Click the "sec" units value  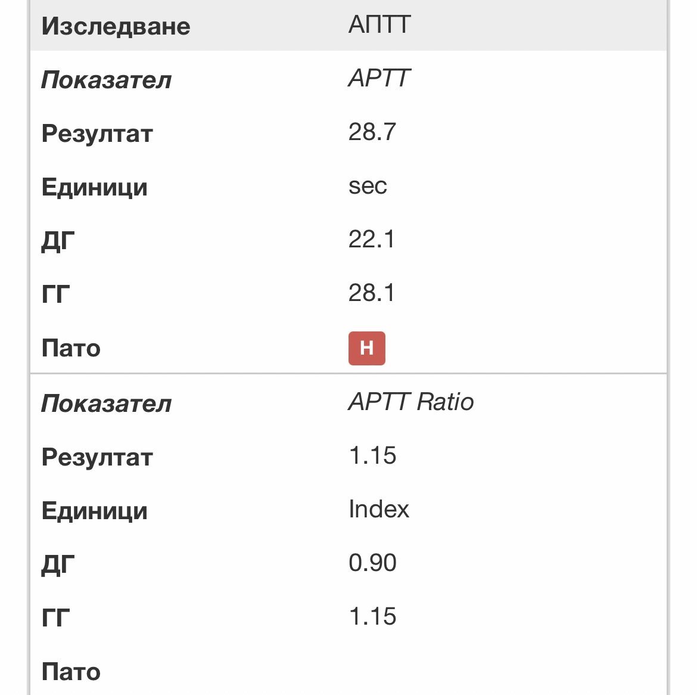pos(368,186)
